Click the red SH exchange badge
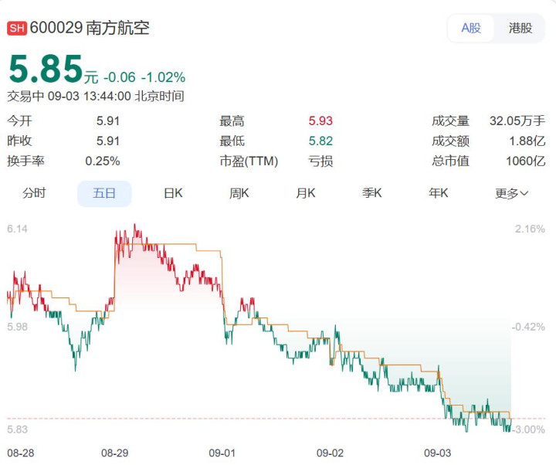 coord(17,29)
